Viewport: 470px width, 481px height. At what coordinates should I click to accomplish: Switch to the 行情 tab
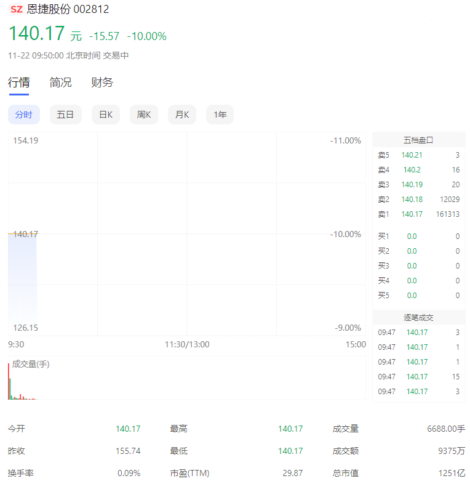[x=18, y=83]
